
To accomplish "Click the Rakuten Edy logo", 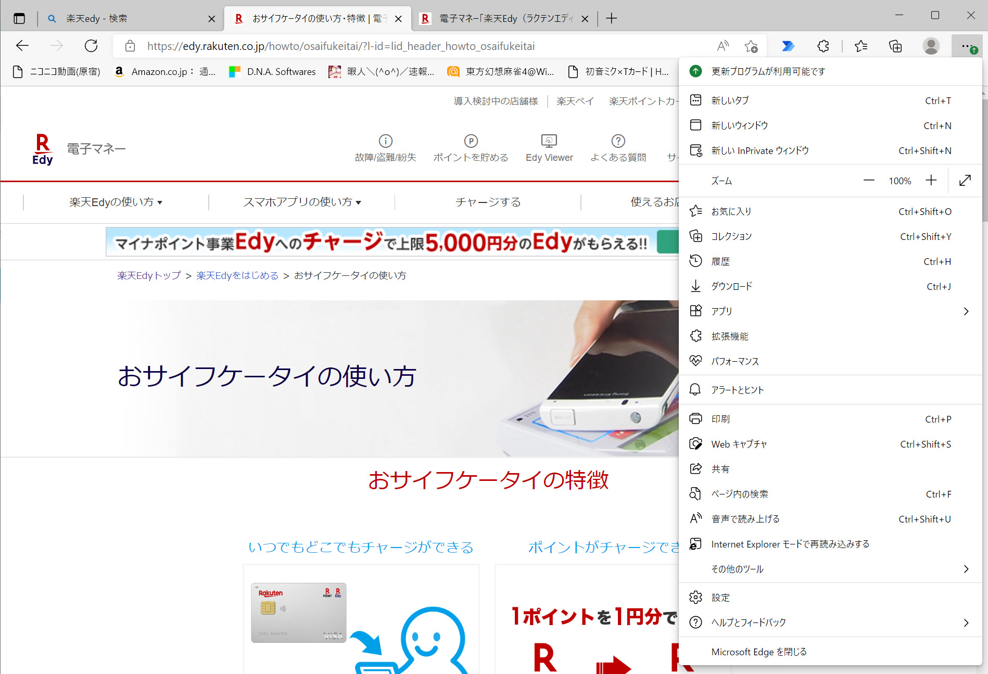I will tap(43, 149).
